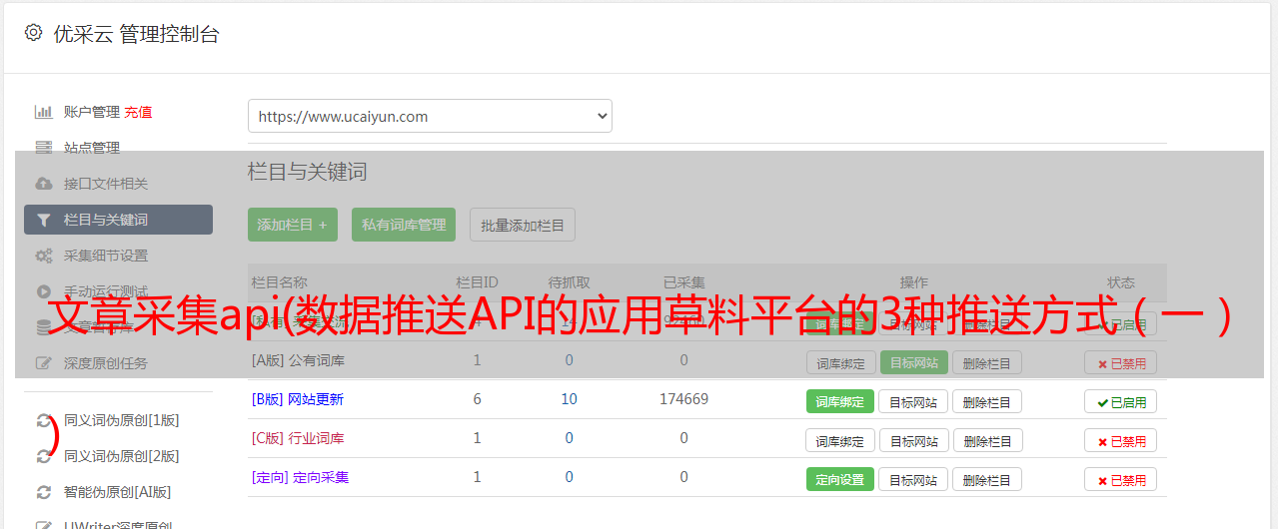The height and width of the screenshot is (529, 1278).
Task: Click 目标网站 in the 定向采集 row
Action: click(913, 480)
